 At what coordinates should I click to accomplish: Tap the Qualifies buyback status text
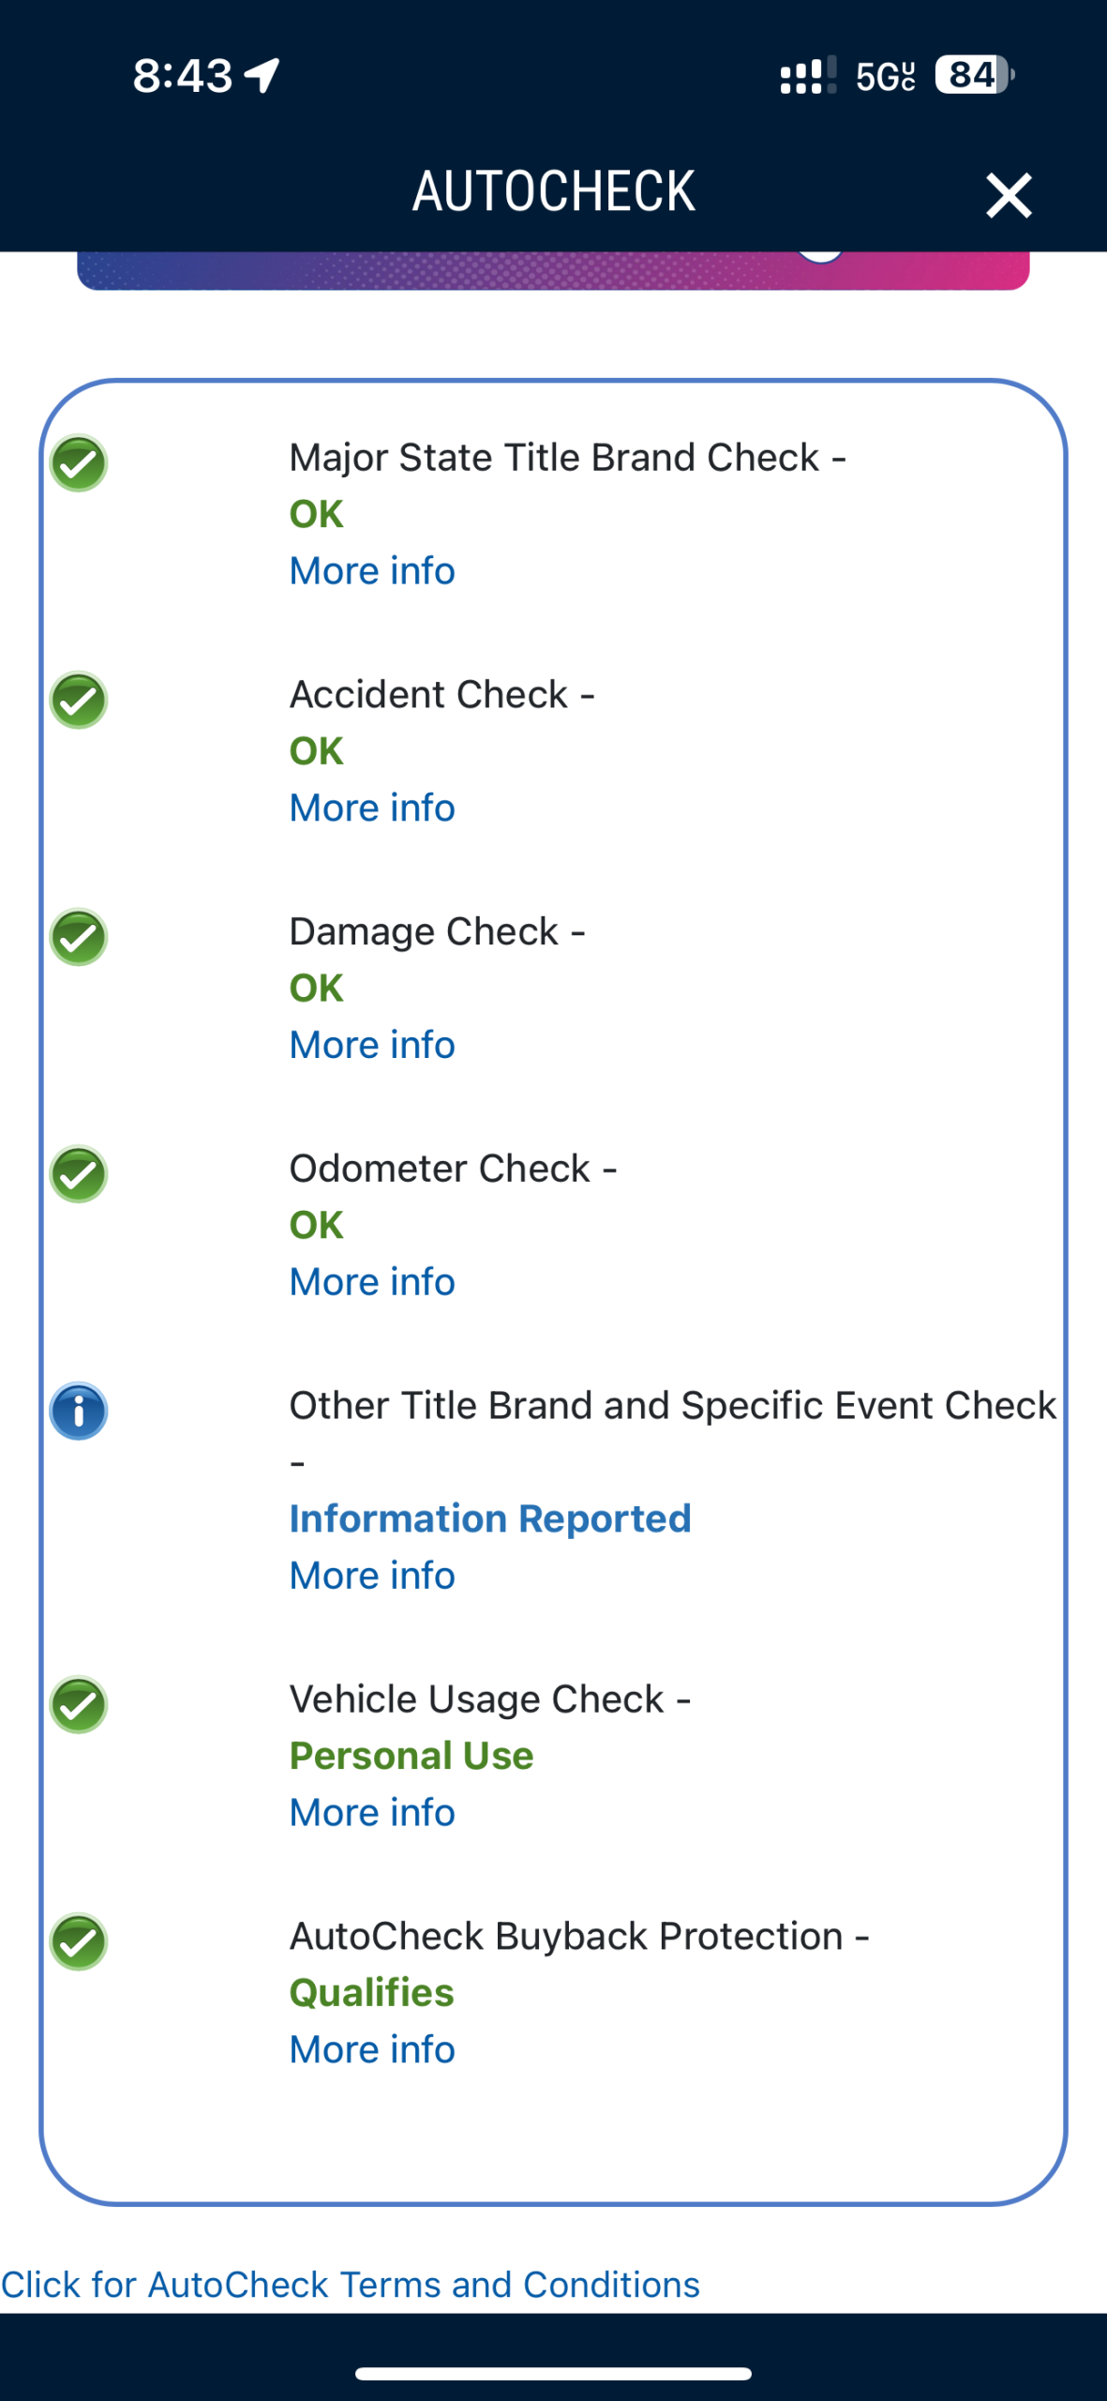[372, 1993]
